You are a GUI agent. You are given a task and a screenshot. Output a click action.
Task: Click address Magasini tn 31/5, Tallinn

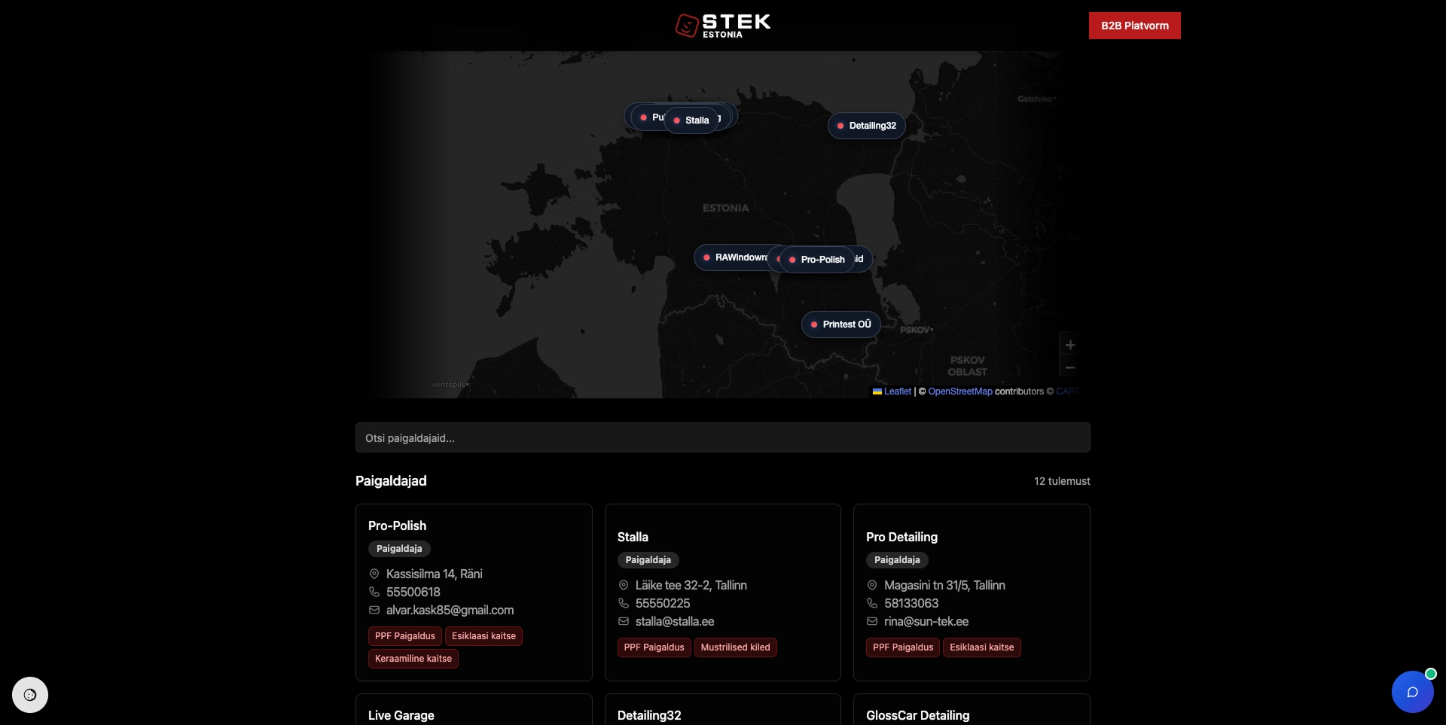944,585
